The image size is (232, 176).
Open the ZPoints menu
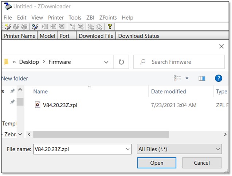pyautogui.click(x=108, y=17)
